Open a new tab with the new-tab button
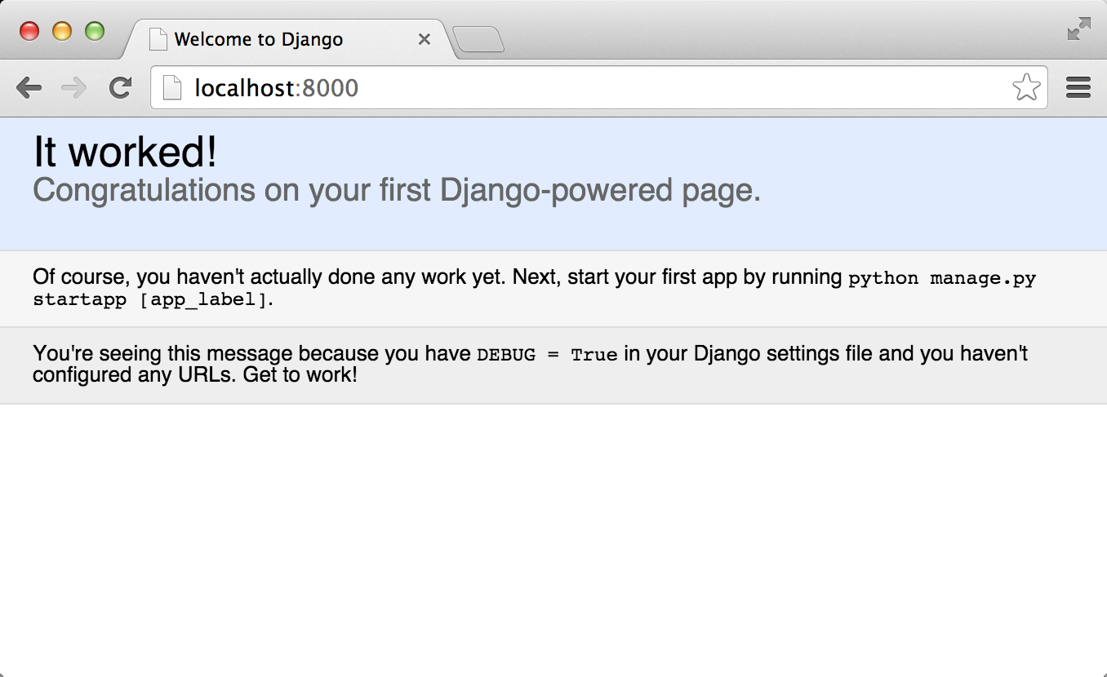The height and width of the screenshot is (677, 1107). 478,40
